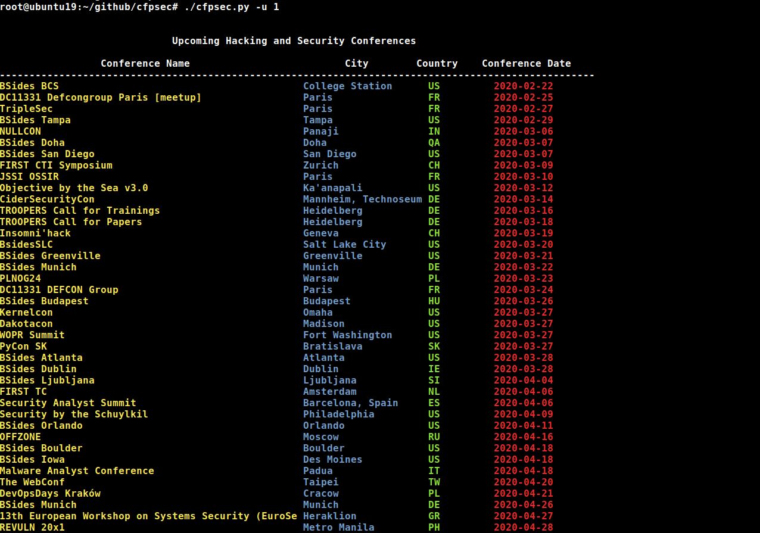Click the city "Warsaw"
The image size is (760, 533).
click(x=321, y=278)
